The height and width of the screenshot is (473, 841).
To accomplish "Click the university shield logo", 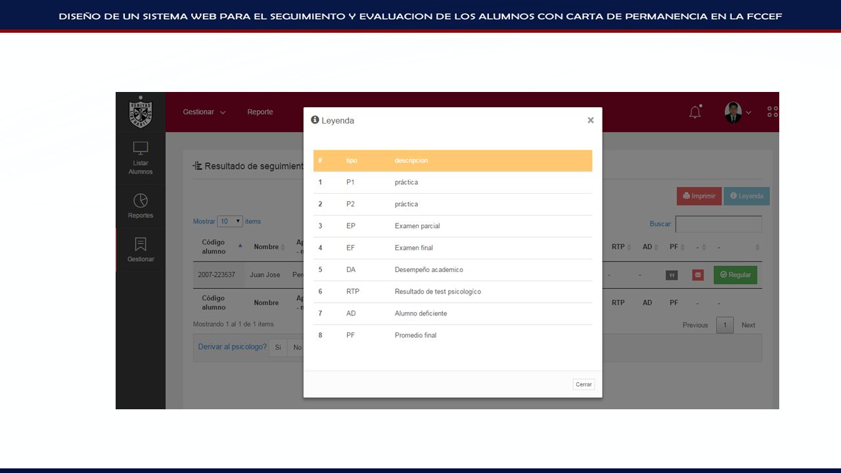I will [x=141, y=112].
